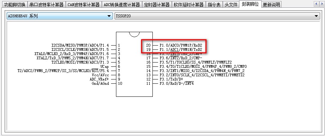Viewport: 325px width, 136px height.
Task: Click pin 15 label starting P3.4/T0/T1CLKO
Action: pos(203,66)
